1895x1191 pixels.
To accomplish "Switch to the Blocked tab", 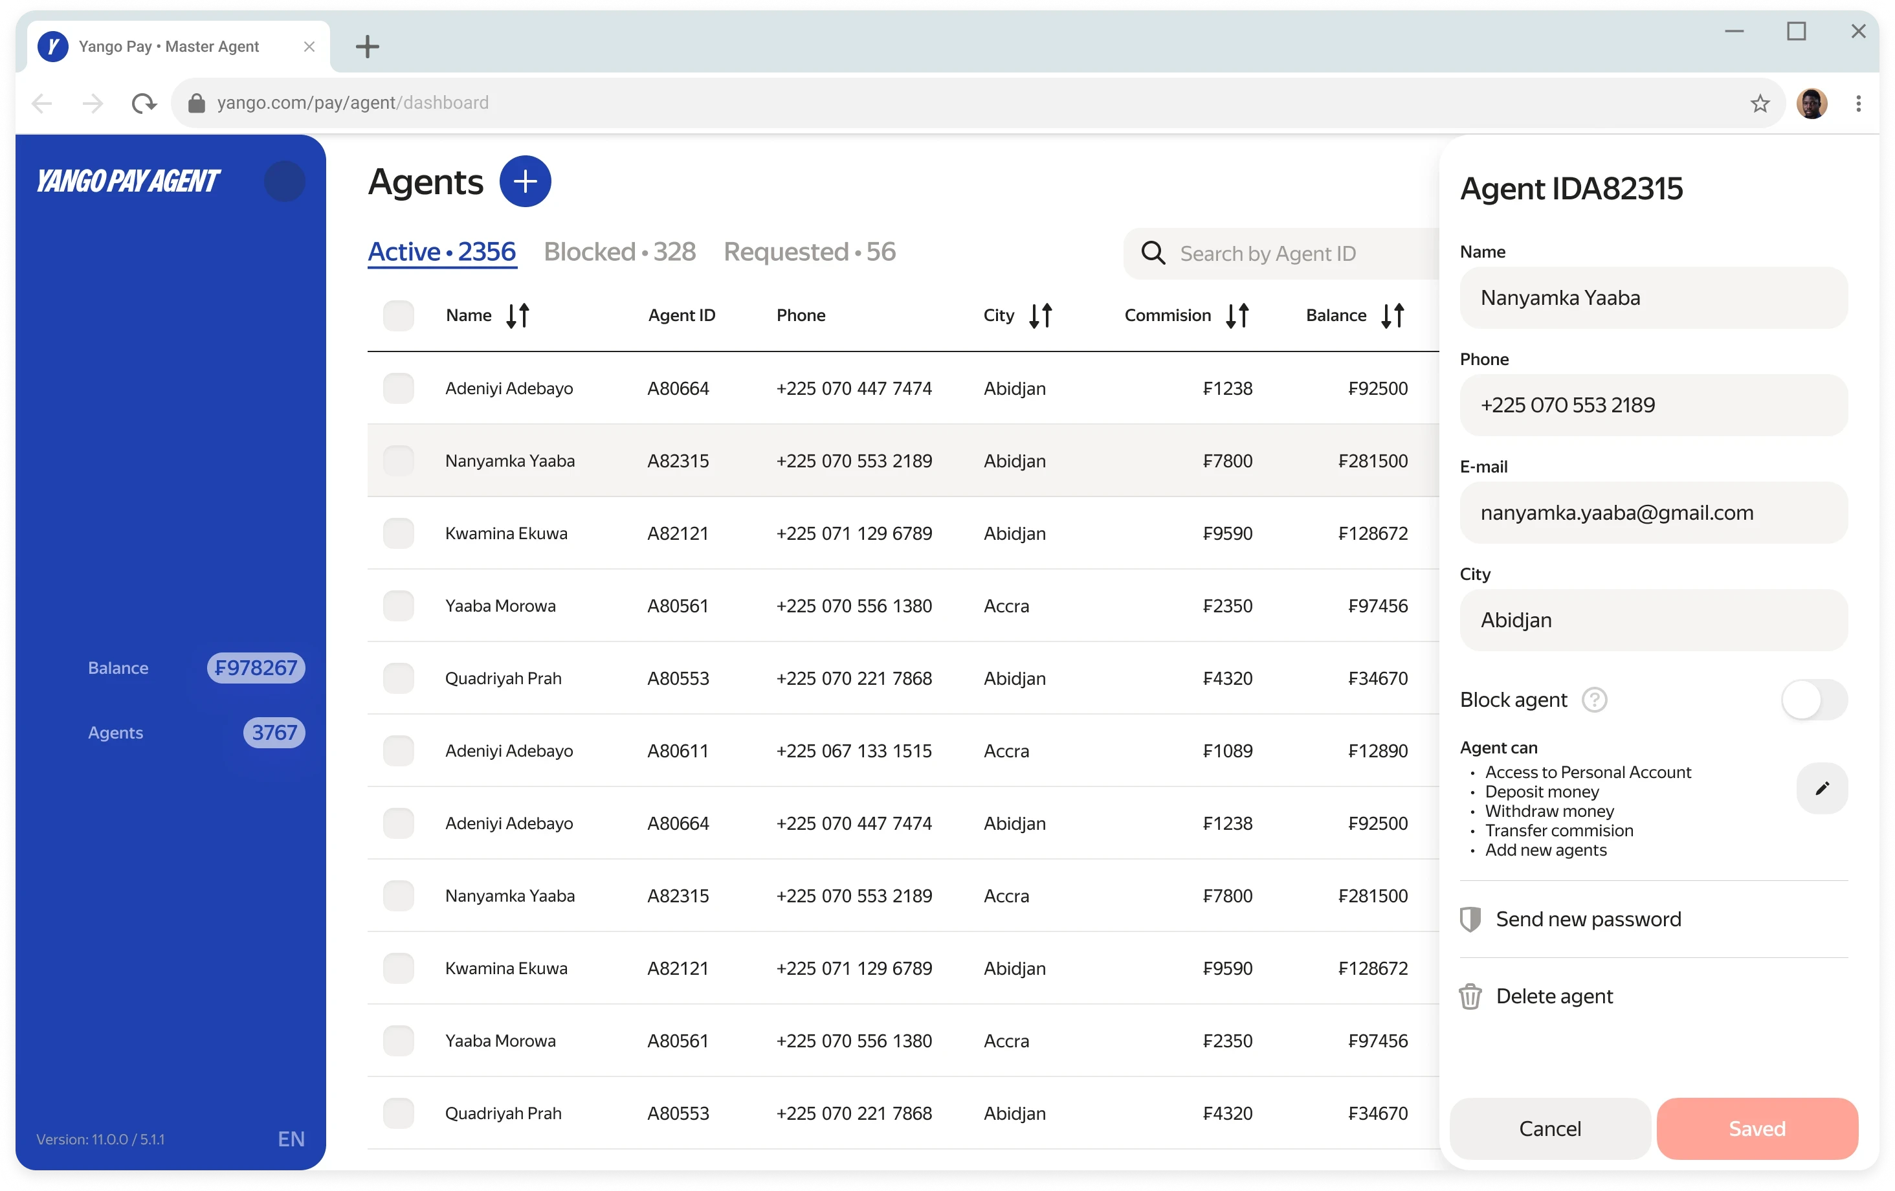I will tap(619, 251).
